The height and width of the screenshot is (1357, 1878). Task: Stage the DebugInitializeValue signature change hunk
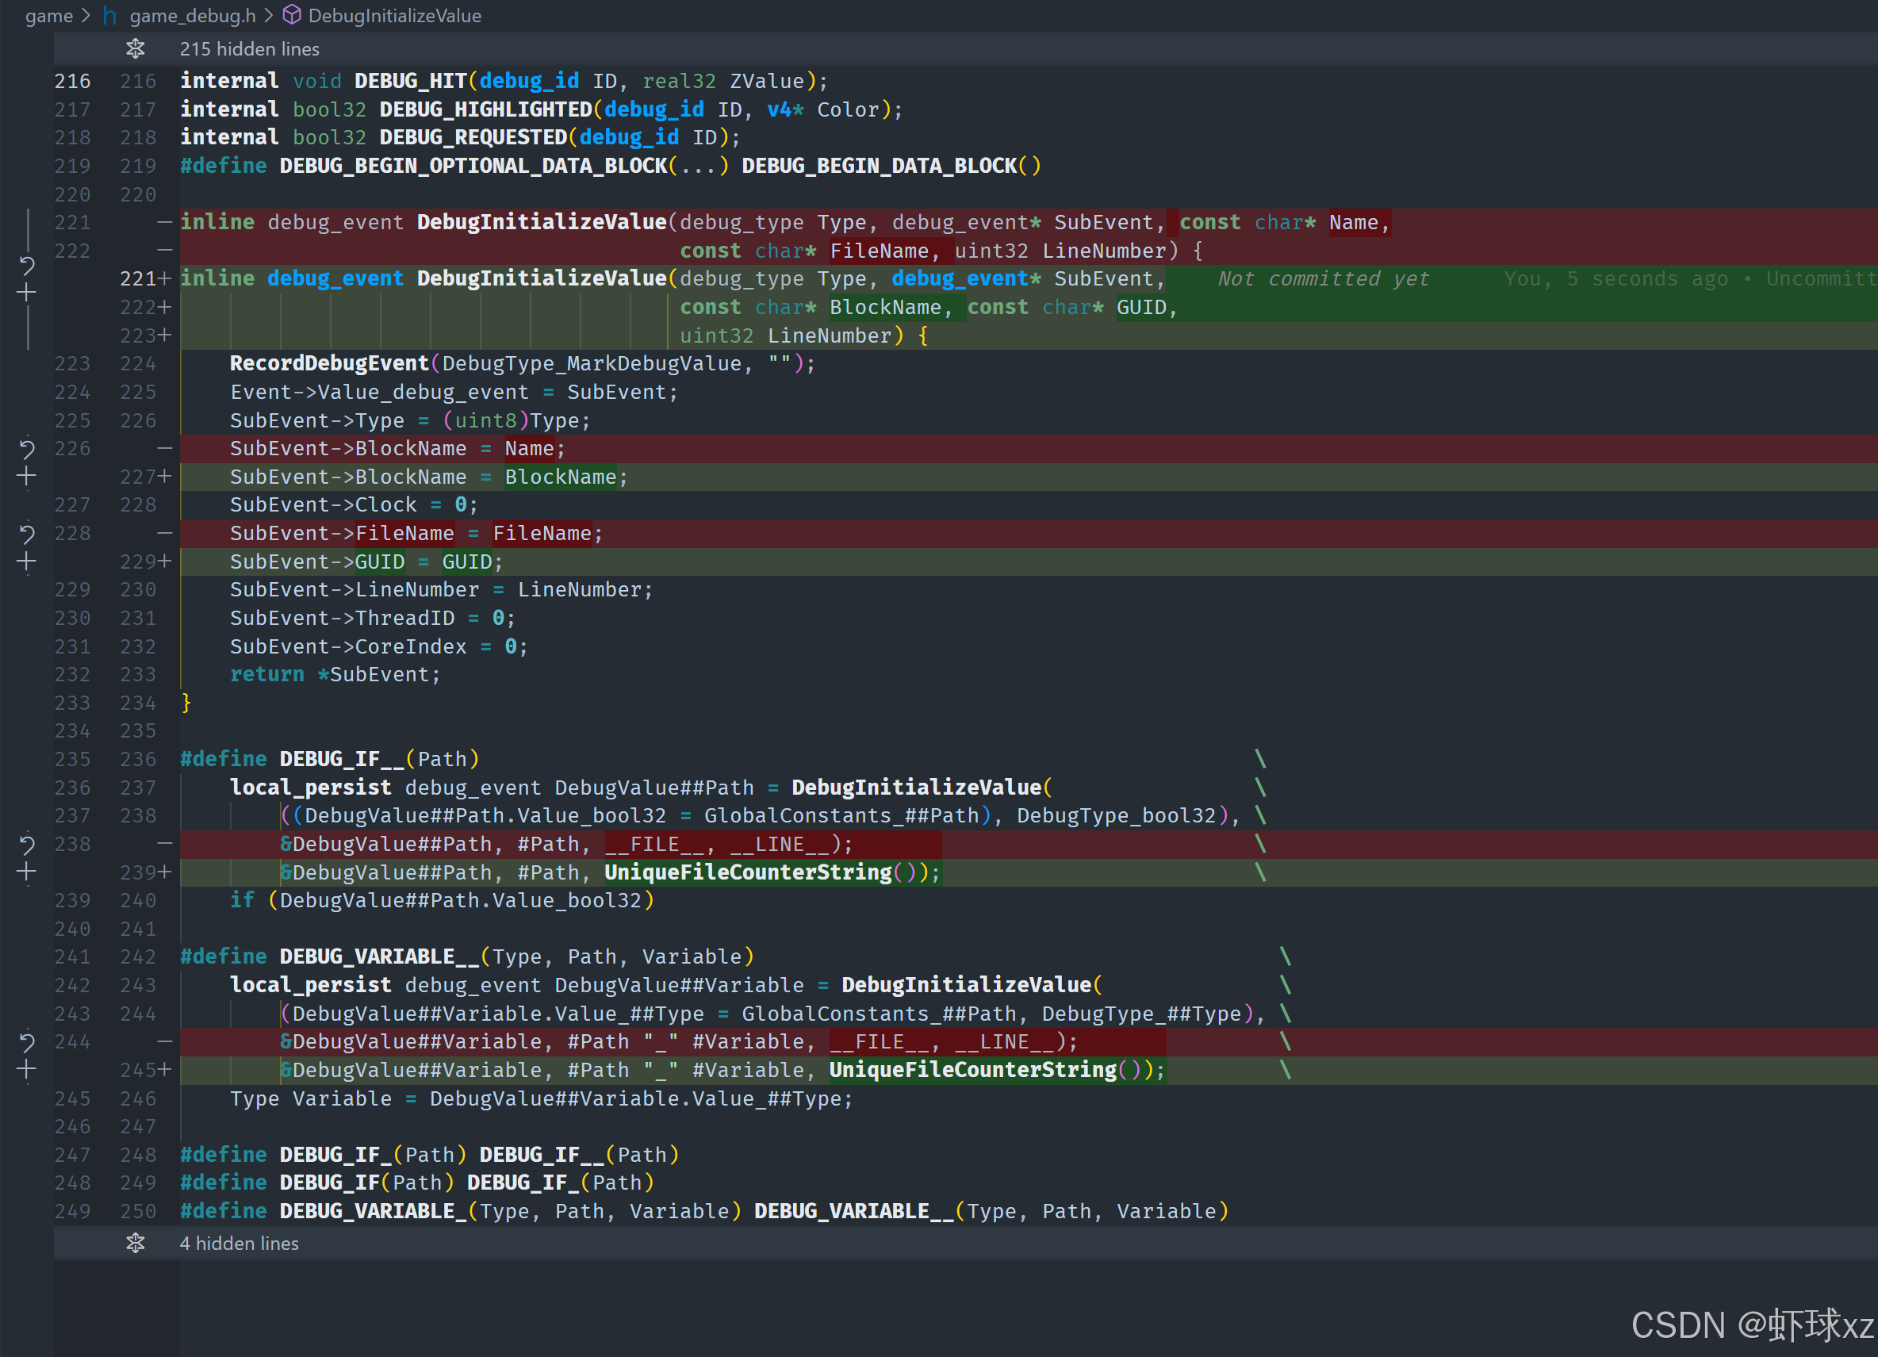pyautogui.click(x=26, y=293)
